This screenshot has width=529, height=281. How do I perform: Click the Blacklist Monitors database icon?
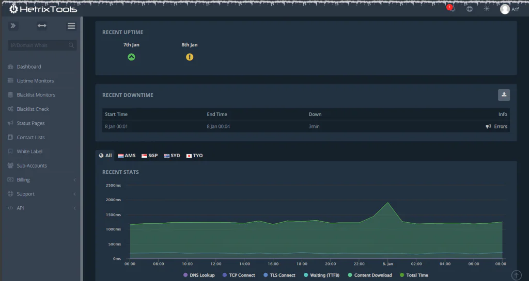[x=10, y=95]
